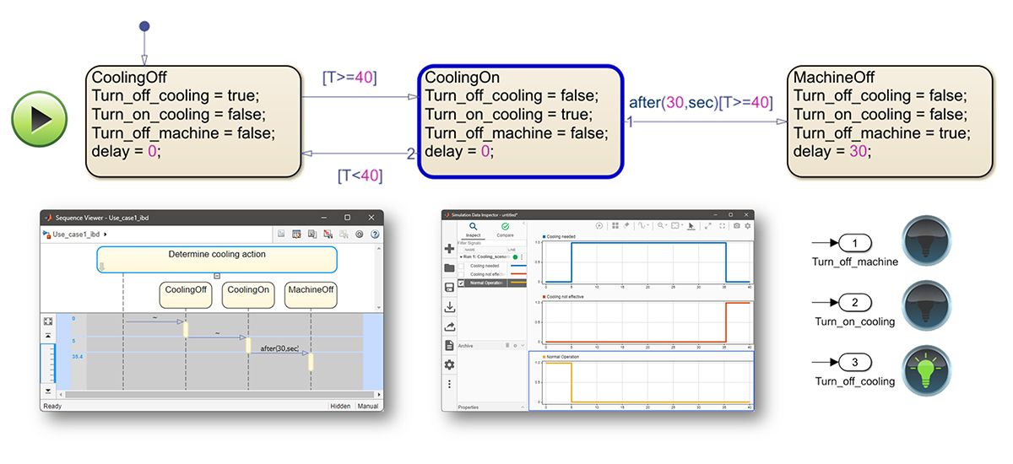Switch to the Compare tab
Screen dimensions: 1013x464
[505, 229]
